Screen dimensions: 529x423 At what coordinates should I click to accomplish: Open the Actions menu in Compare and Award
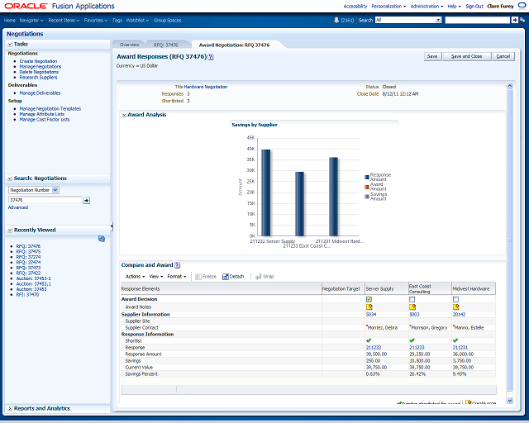135,277
